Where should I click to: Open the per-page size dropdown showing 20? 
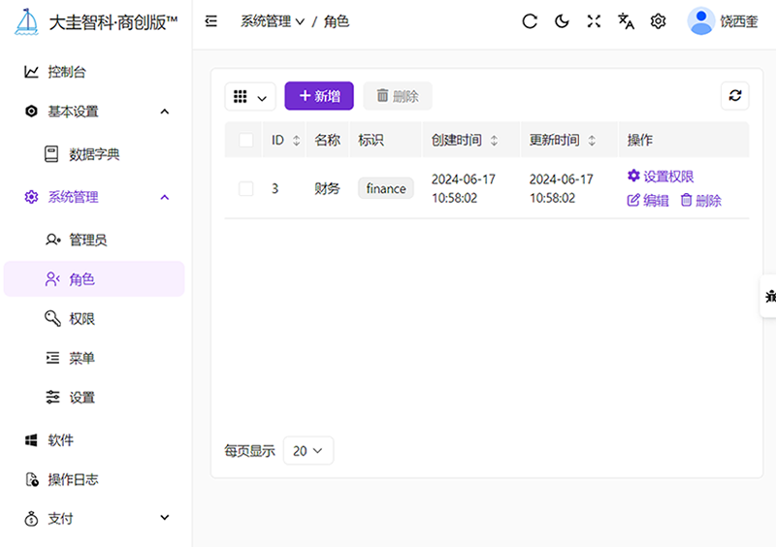pyautogui.click(x=308, y=451)
